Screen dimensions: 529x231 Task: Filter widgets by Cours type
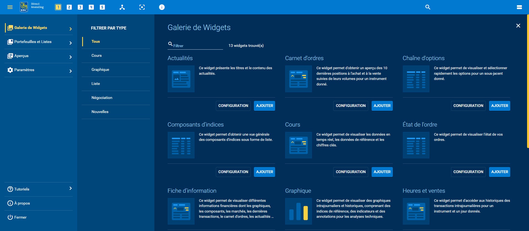point(116,56)
